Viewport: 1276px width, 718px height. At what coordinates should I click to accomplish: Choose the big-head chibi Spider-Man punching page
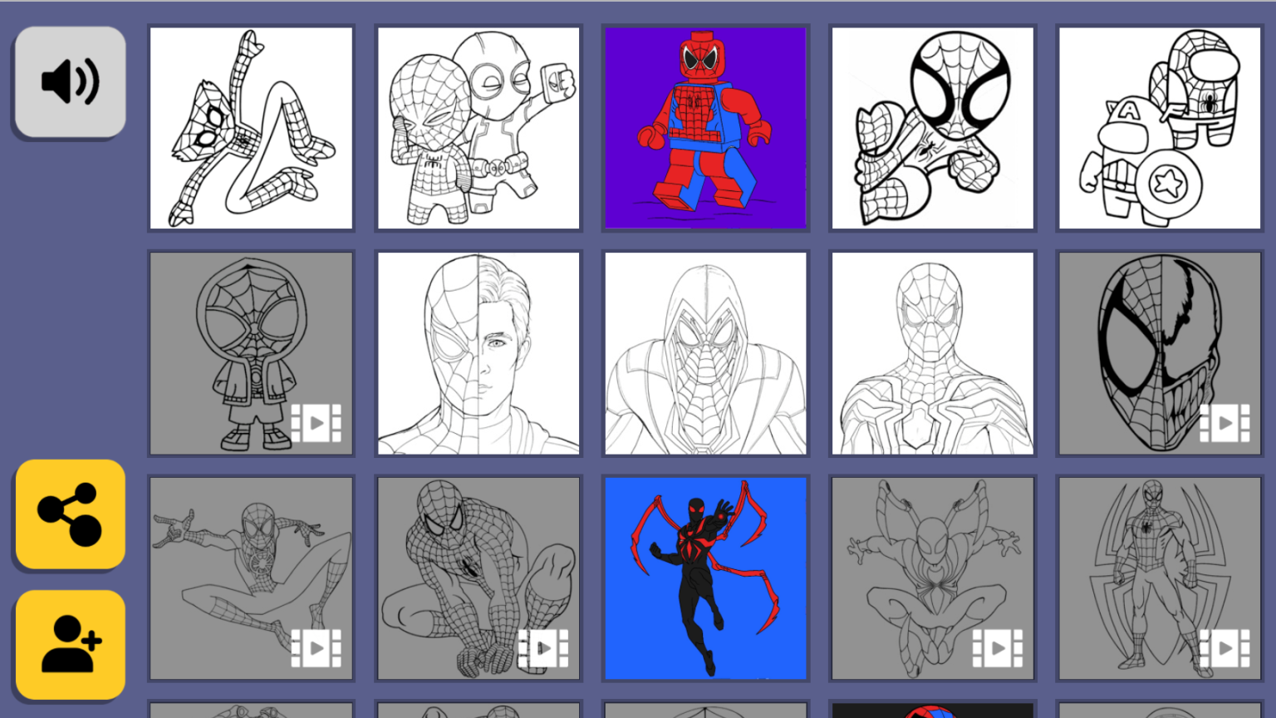click(933, 128)
